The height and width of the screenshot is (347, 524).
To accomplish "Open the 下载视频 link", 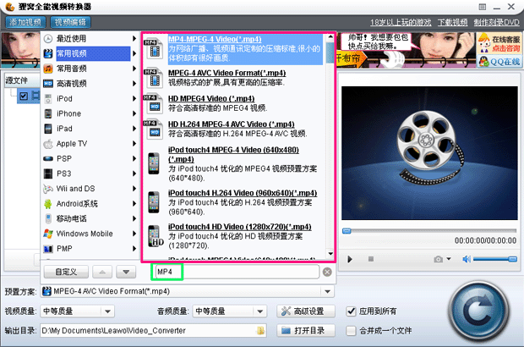I will click(452, 22).
